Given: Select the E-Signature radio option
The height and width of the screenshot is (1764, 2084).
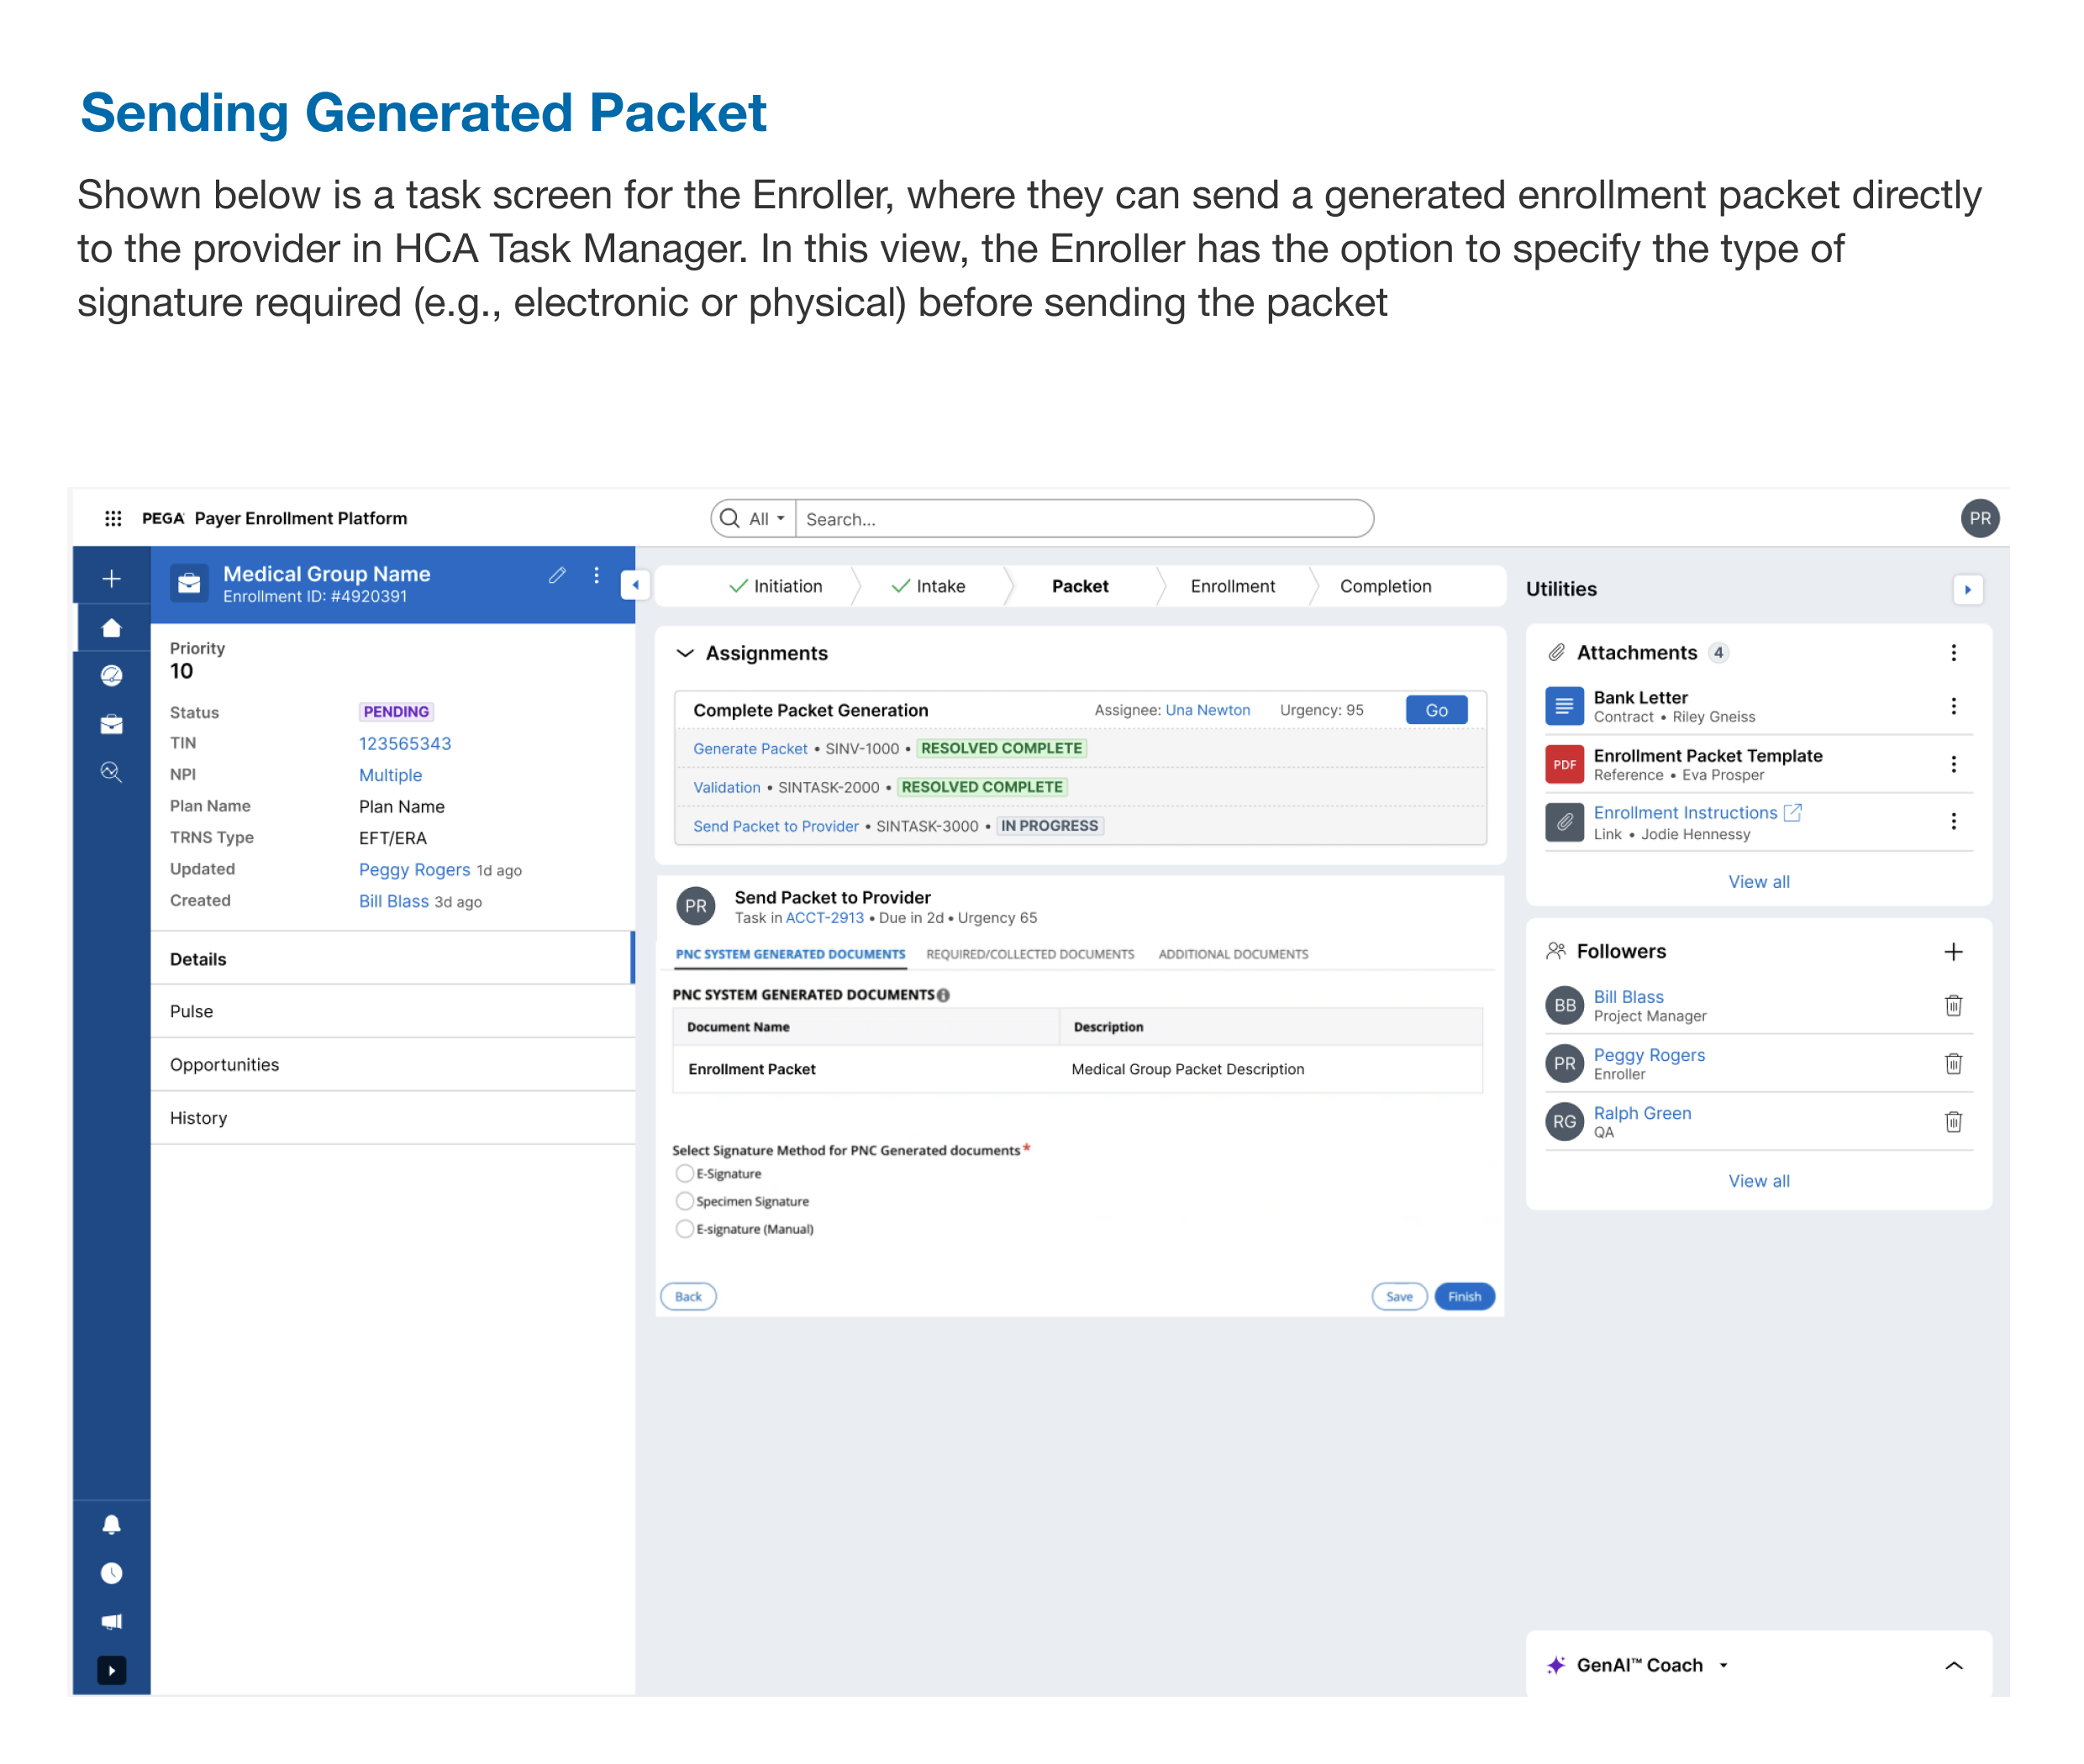Looking at the screenshot, I should click(x=684, y=1173).
